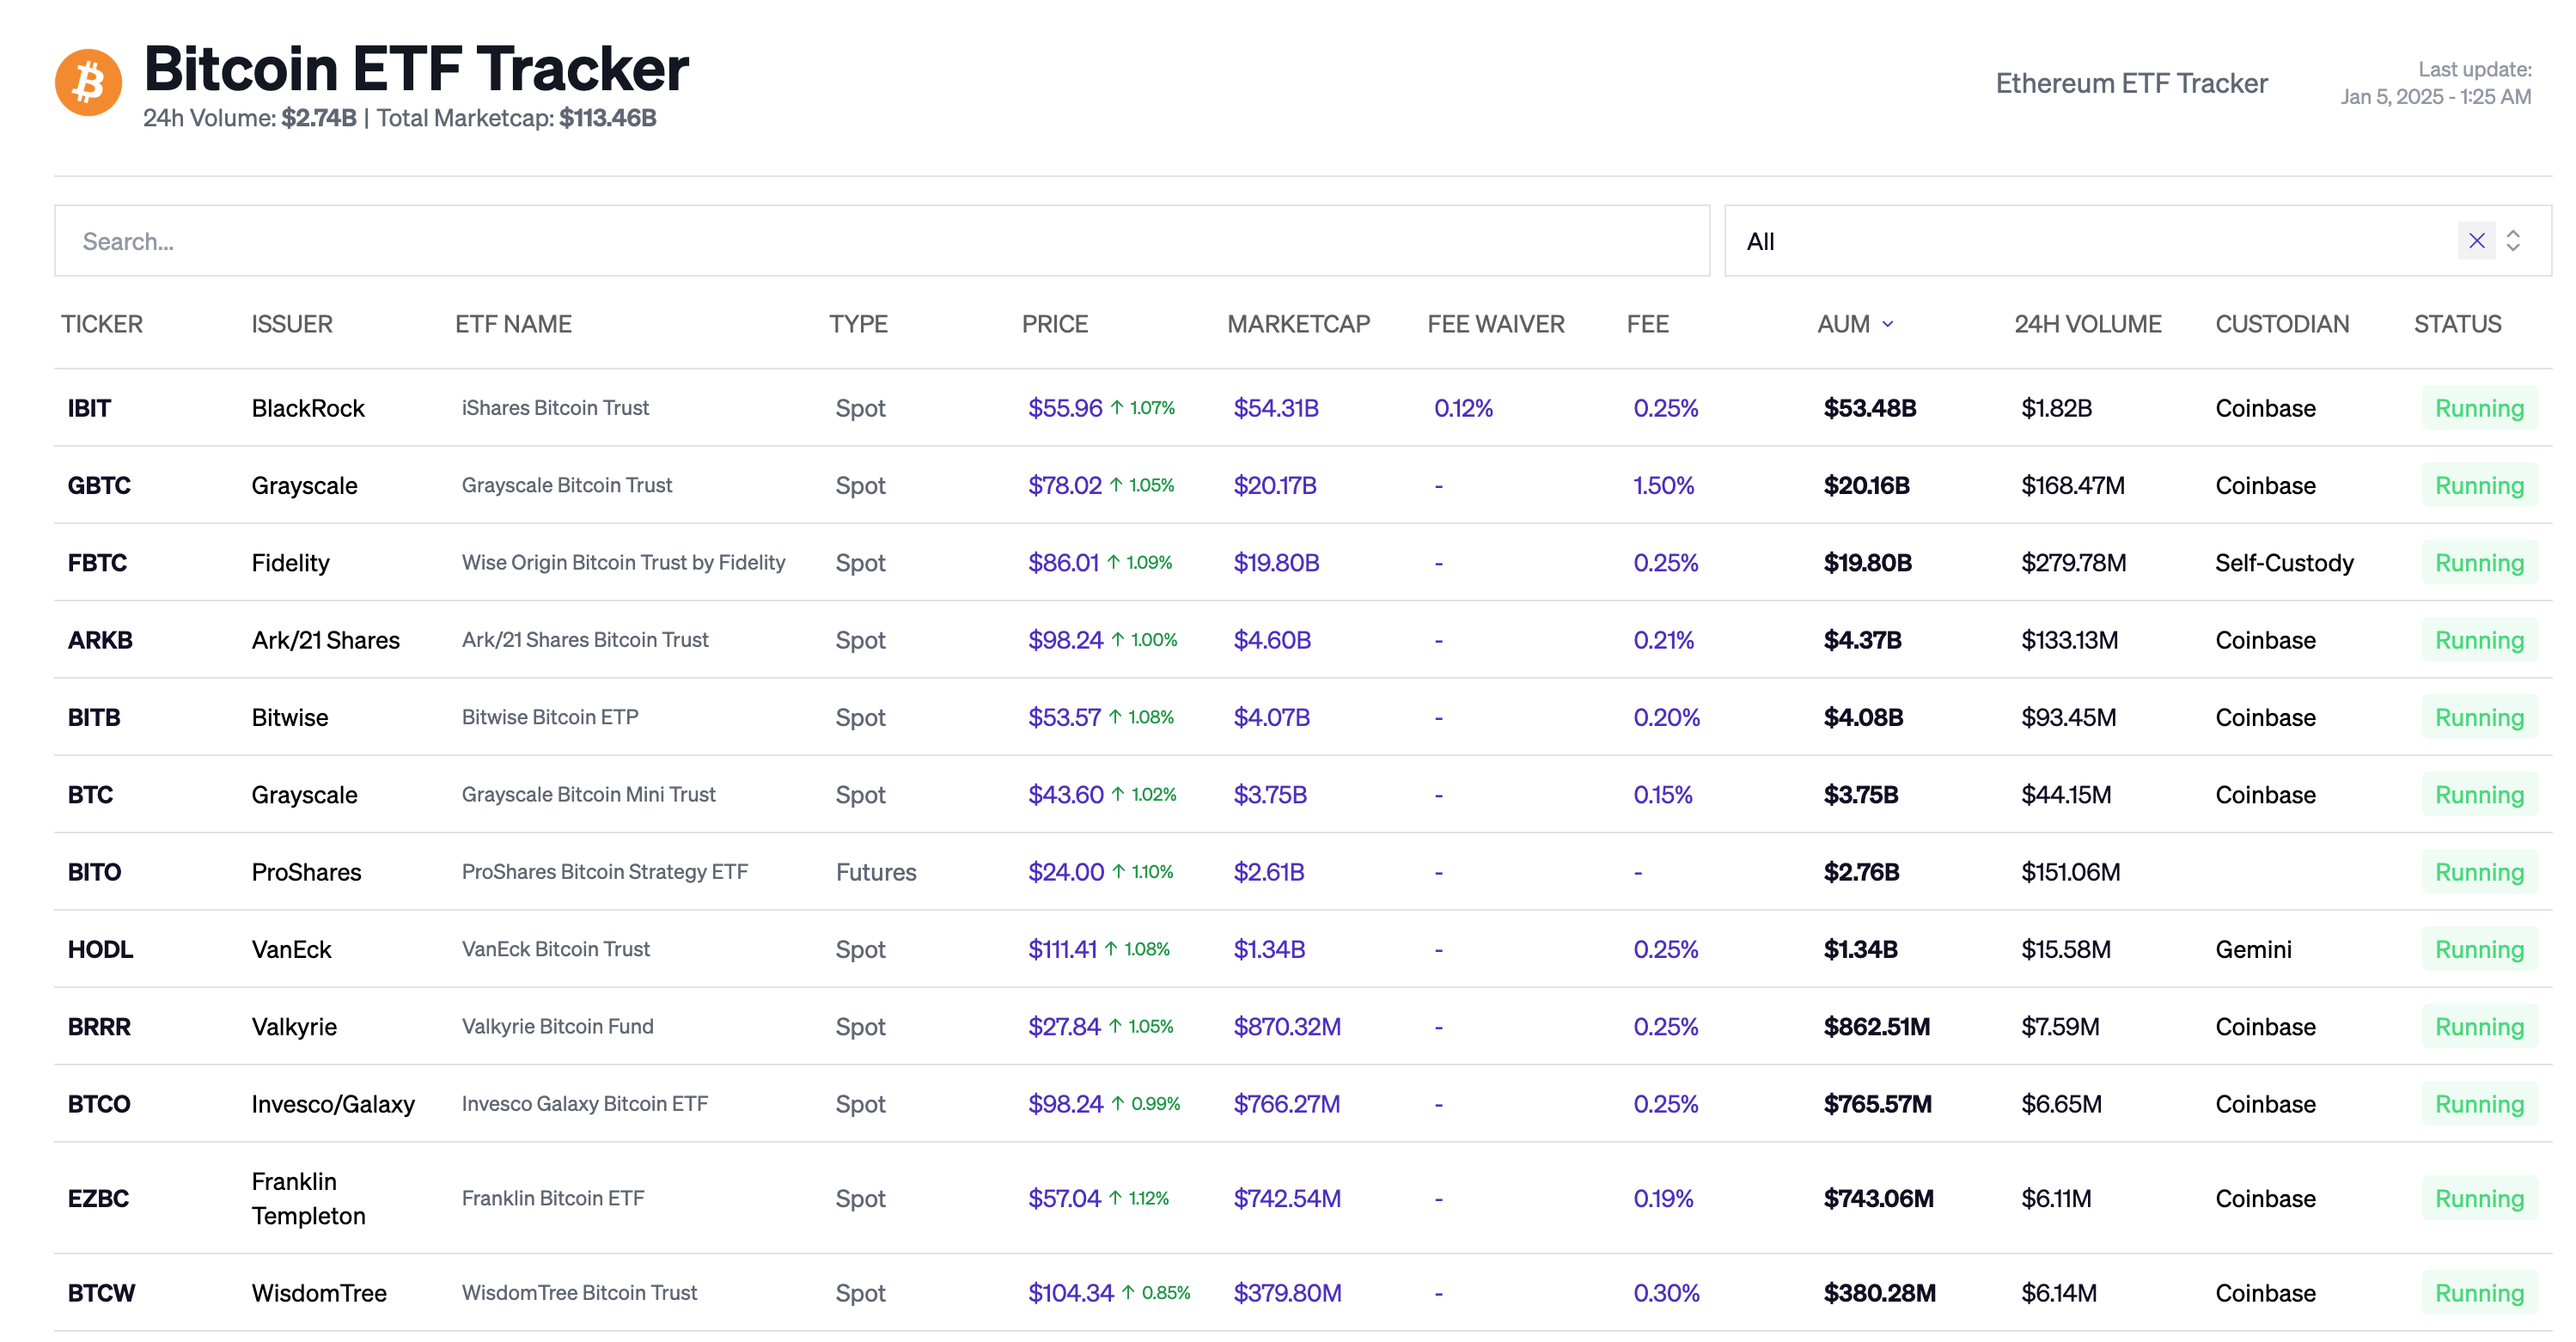Sort by the TICKER column header

pyautogui.click(x=101, y=324)
